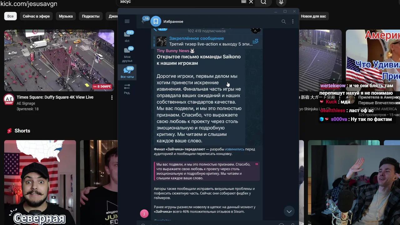Screen dimensions: 400x225
Task: Click the Tiny Bunny News sender name
Action: [173, 51]
